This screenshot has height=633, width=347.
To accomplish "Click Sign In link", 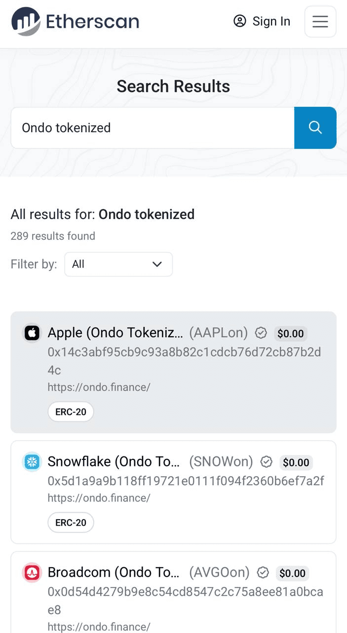I will coord(262,21).
